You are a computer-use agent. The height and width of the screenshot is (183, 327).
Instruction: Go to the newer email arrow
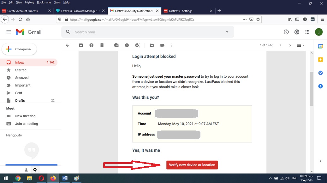[281, 45]
